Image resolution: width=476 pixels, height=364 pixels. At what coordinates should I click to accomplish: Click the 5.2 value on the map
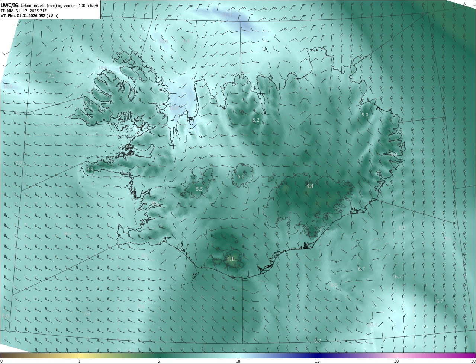(x=256, y=120)
